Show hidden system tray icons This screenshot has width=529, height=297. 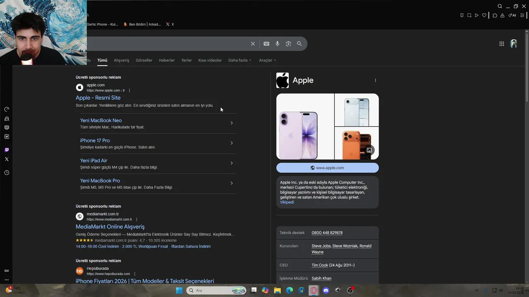point(477,290)
